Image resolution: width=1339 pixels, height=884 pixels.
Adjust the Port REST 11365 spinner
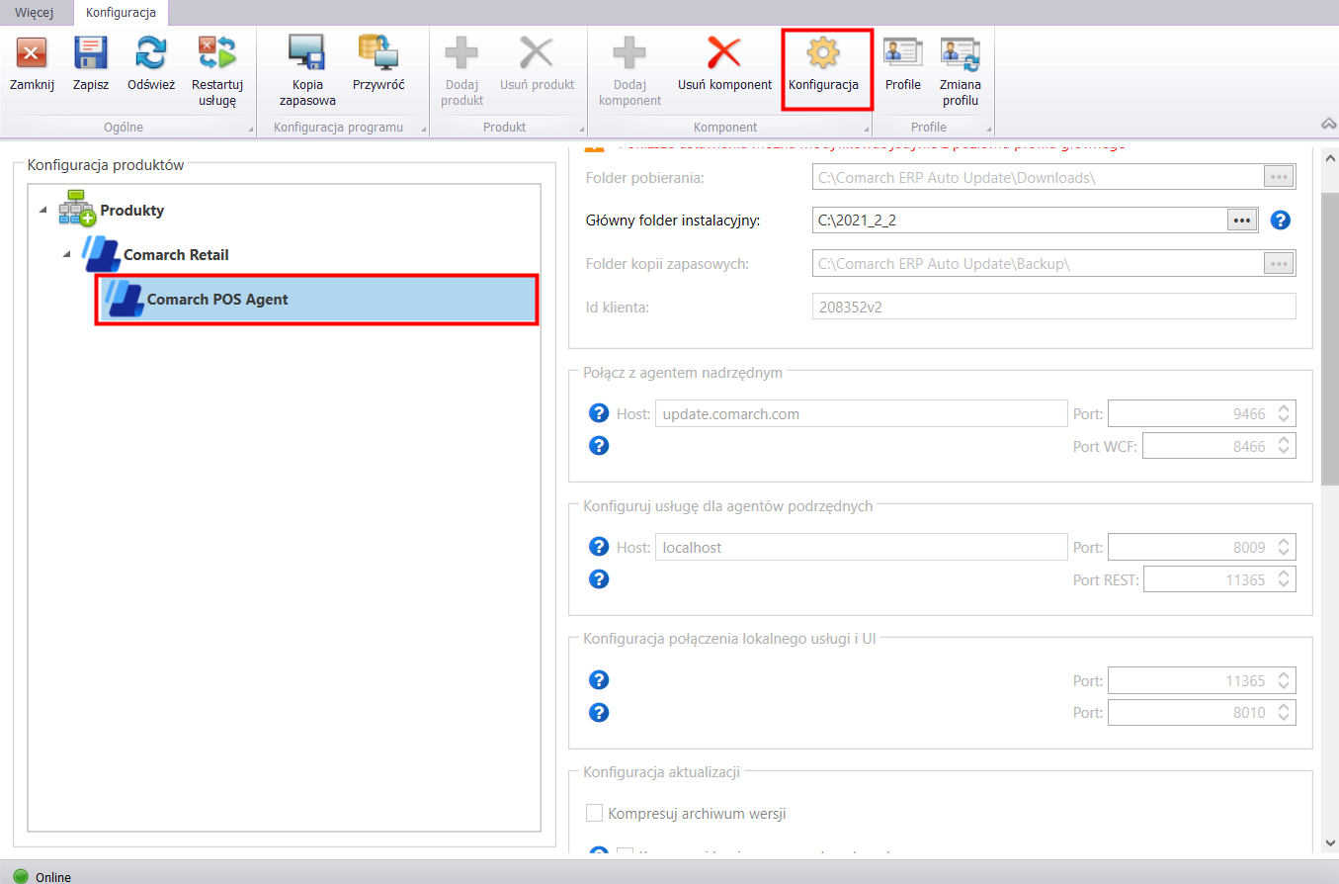click(1284, 579)
